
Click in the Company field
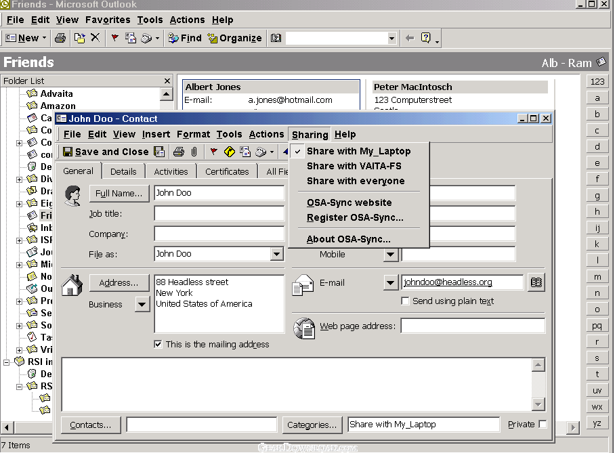click(x=219, y=234)
